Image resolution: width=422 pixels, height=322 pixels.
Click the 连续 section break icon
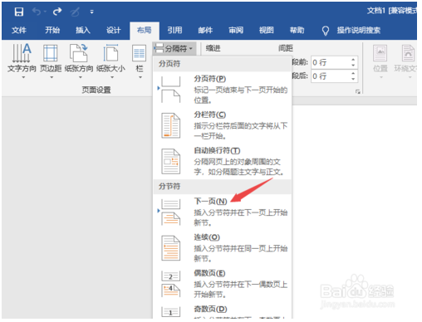(170, 248)
